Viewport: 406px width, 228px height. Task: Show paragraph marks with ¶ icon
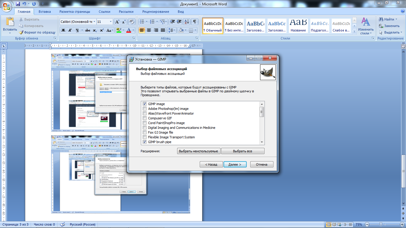point(195,22)
